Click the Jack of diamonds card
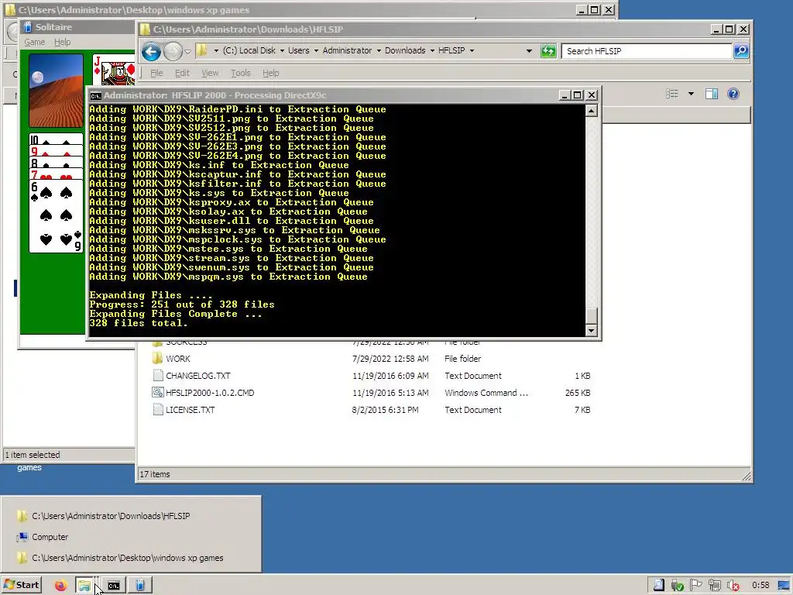 click(114, 70)
